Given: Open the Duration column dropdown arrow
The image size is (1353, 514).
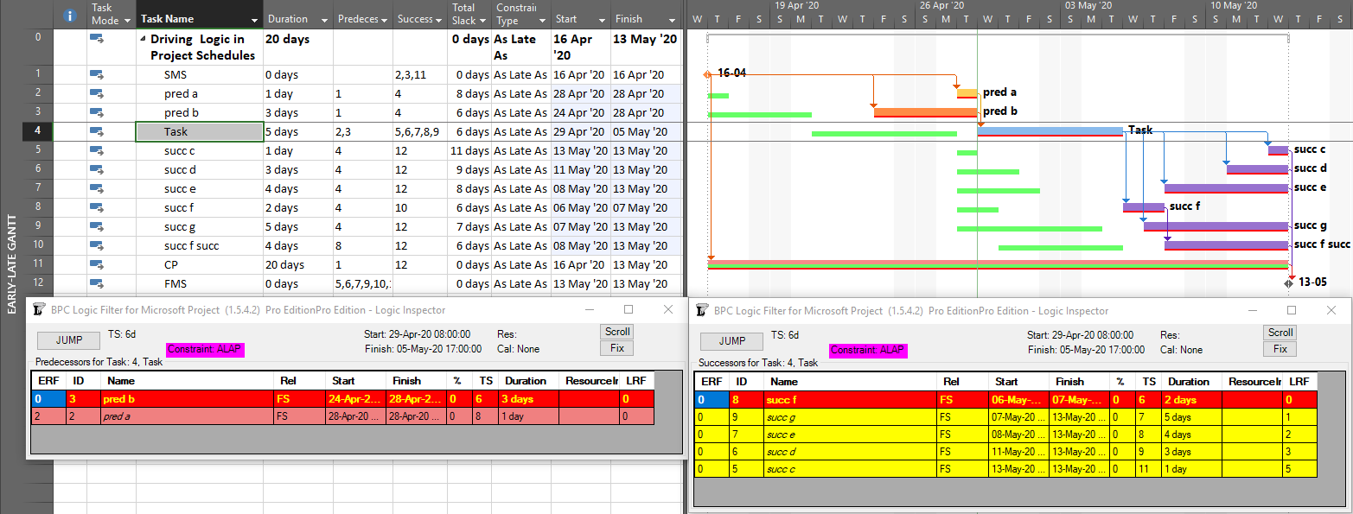Looking at the screenshot, I should coord(324,20).
